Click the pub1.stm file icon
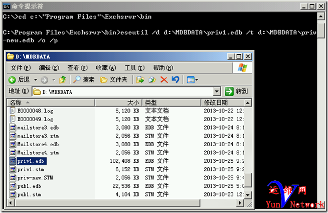Screen dimensions: 328x213 tap(13, 194)
